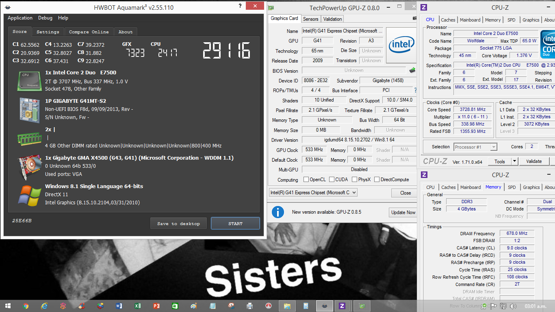Enable the OpenCL checkbox in GPU-Z
The height and width of the screenshot is (312, 555).
point(306,180)
